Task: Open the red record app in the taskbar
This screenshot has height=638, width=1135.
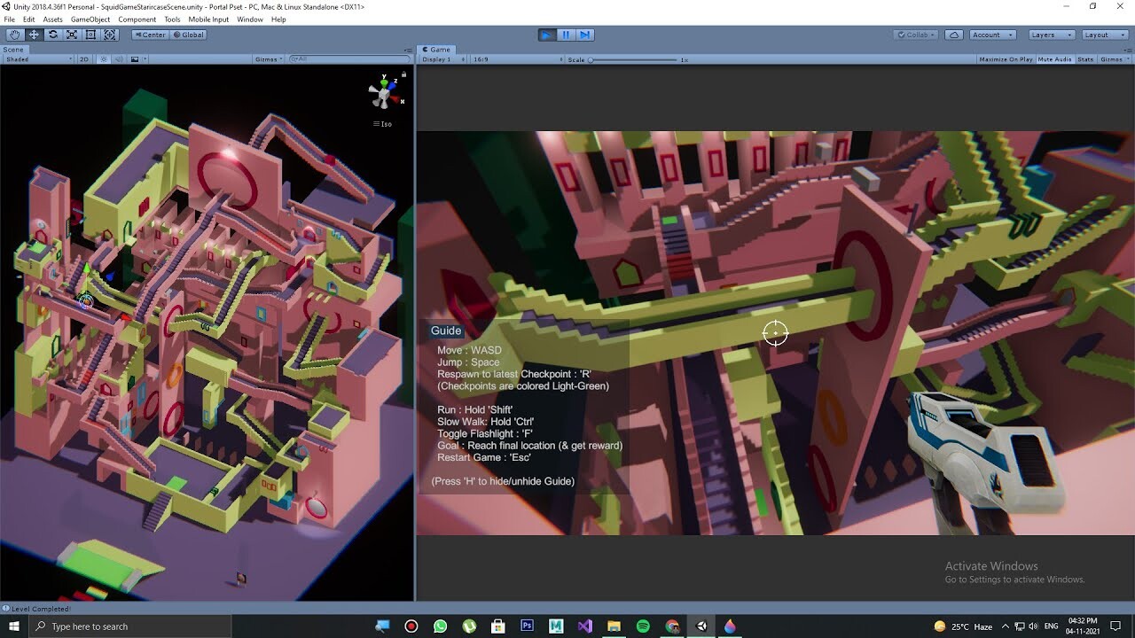Action: pos(411,626)
